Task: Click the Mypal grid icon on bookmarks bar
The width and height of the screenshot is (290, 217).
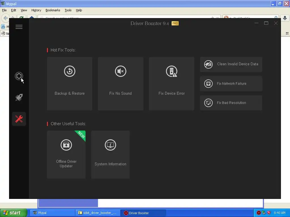Action: point(287,33)
